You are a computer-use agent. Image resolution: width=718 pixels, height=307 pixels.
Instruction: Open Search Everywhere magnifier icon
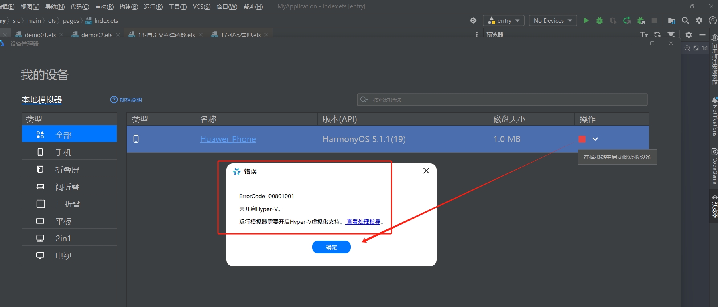tap(685, 20)
